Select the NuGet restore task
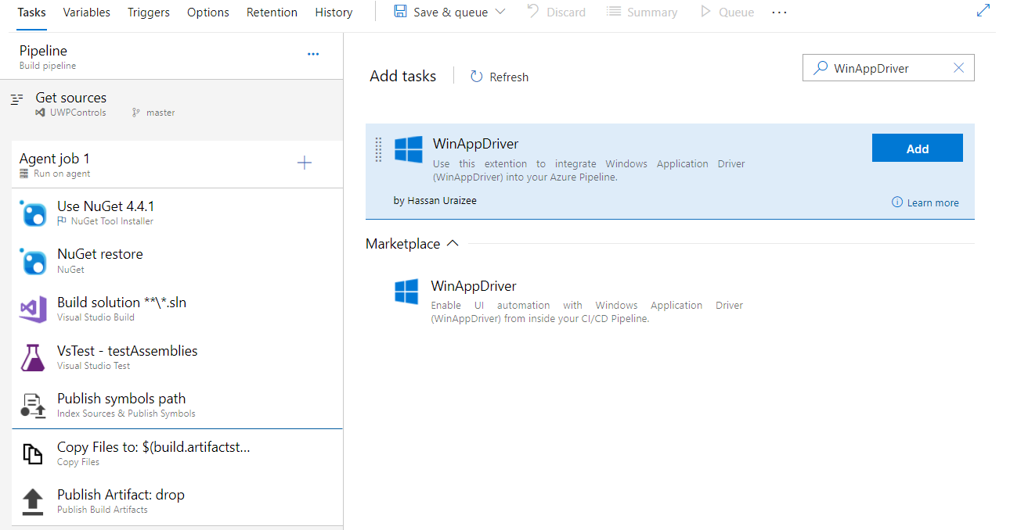This screenshot has height=530, width=1010. coord(178,260)
